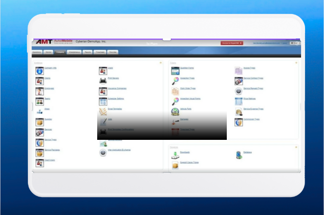
Task: Open the Supplies box icon
Action: pos(39,122)
